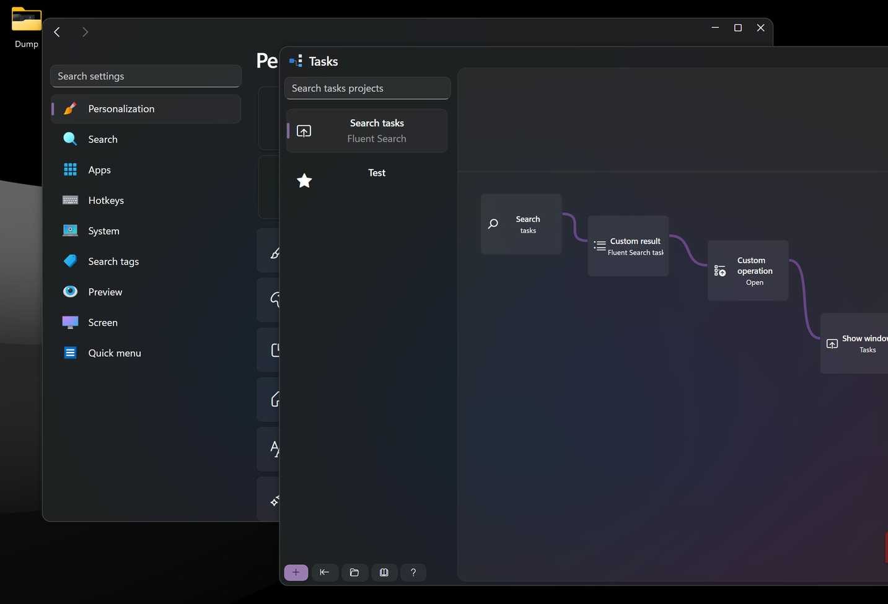Click the question mark help button

pyautogui.click(x=413, y=572)
